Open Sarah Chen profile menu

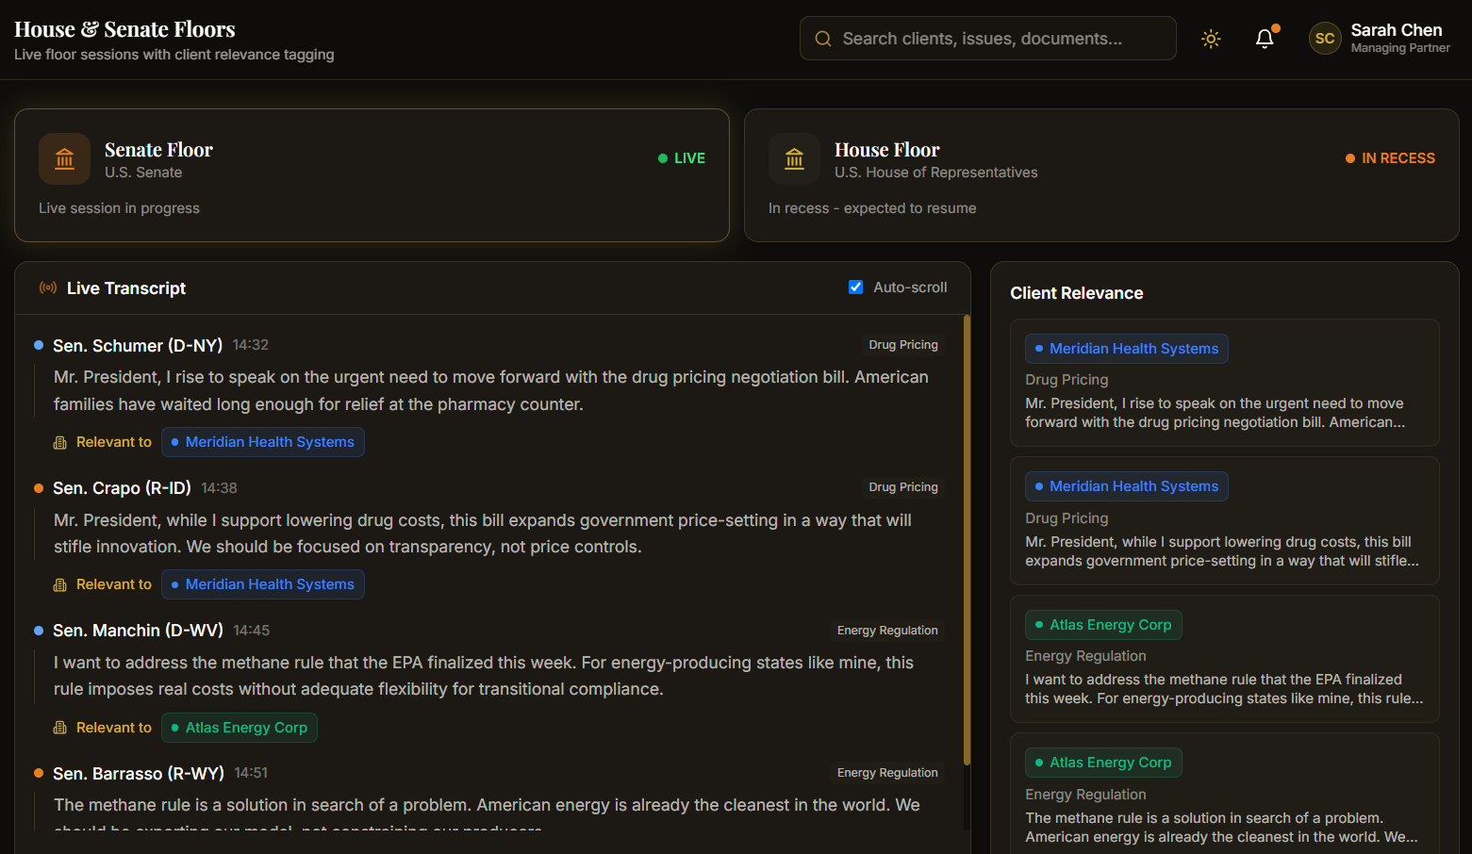pos(1380,39)
